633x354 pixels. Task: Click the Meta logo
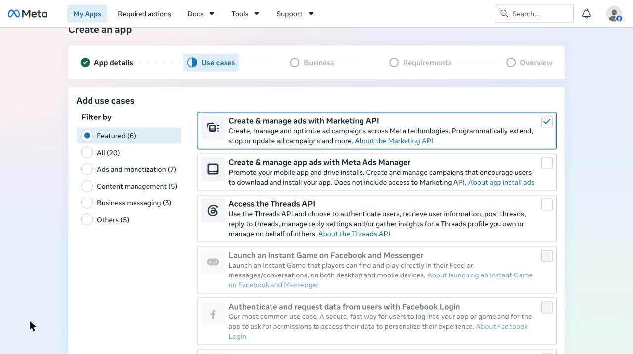coord(28,14)
